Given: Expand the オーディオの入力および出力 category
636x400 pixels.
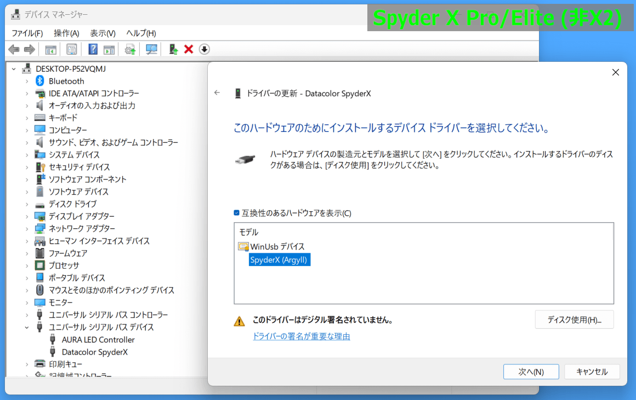Looking at the screenshot, I should pos(27,106).
